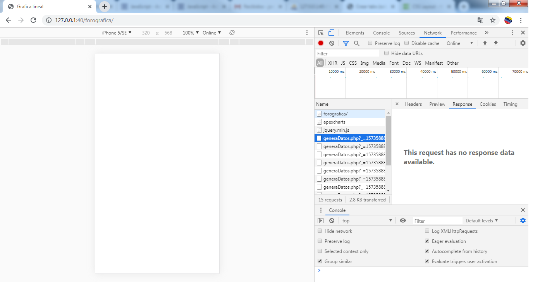Click the network Filter text field

[x=348, y=53]
